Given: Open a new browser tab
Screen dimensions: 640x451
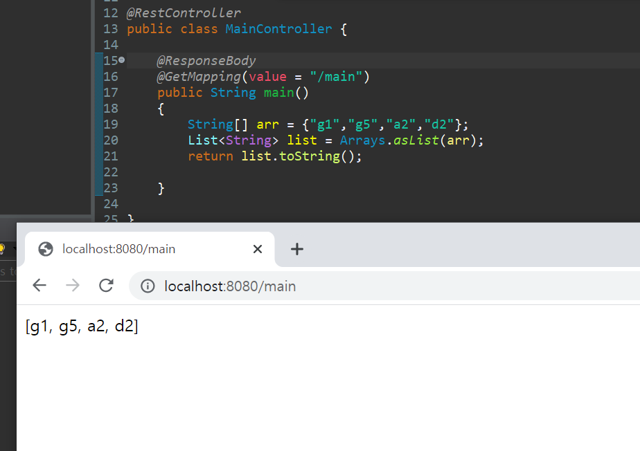Looking at the screenshot, I should (x=297, y=249).
